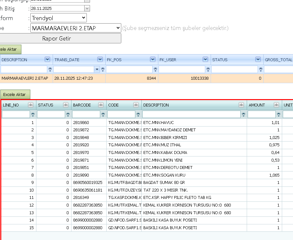The image size is (293, 240).
Task: Open filter menu for upper STATUS column
Action: point(258,59)
